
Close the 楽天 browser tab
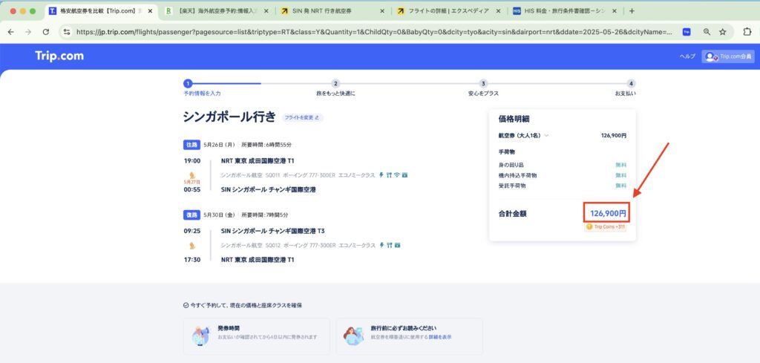(266, 10)
